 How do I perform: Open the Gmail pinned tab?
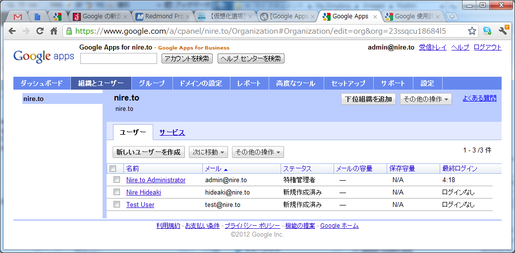[18, 17]
